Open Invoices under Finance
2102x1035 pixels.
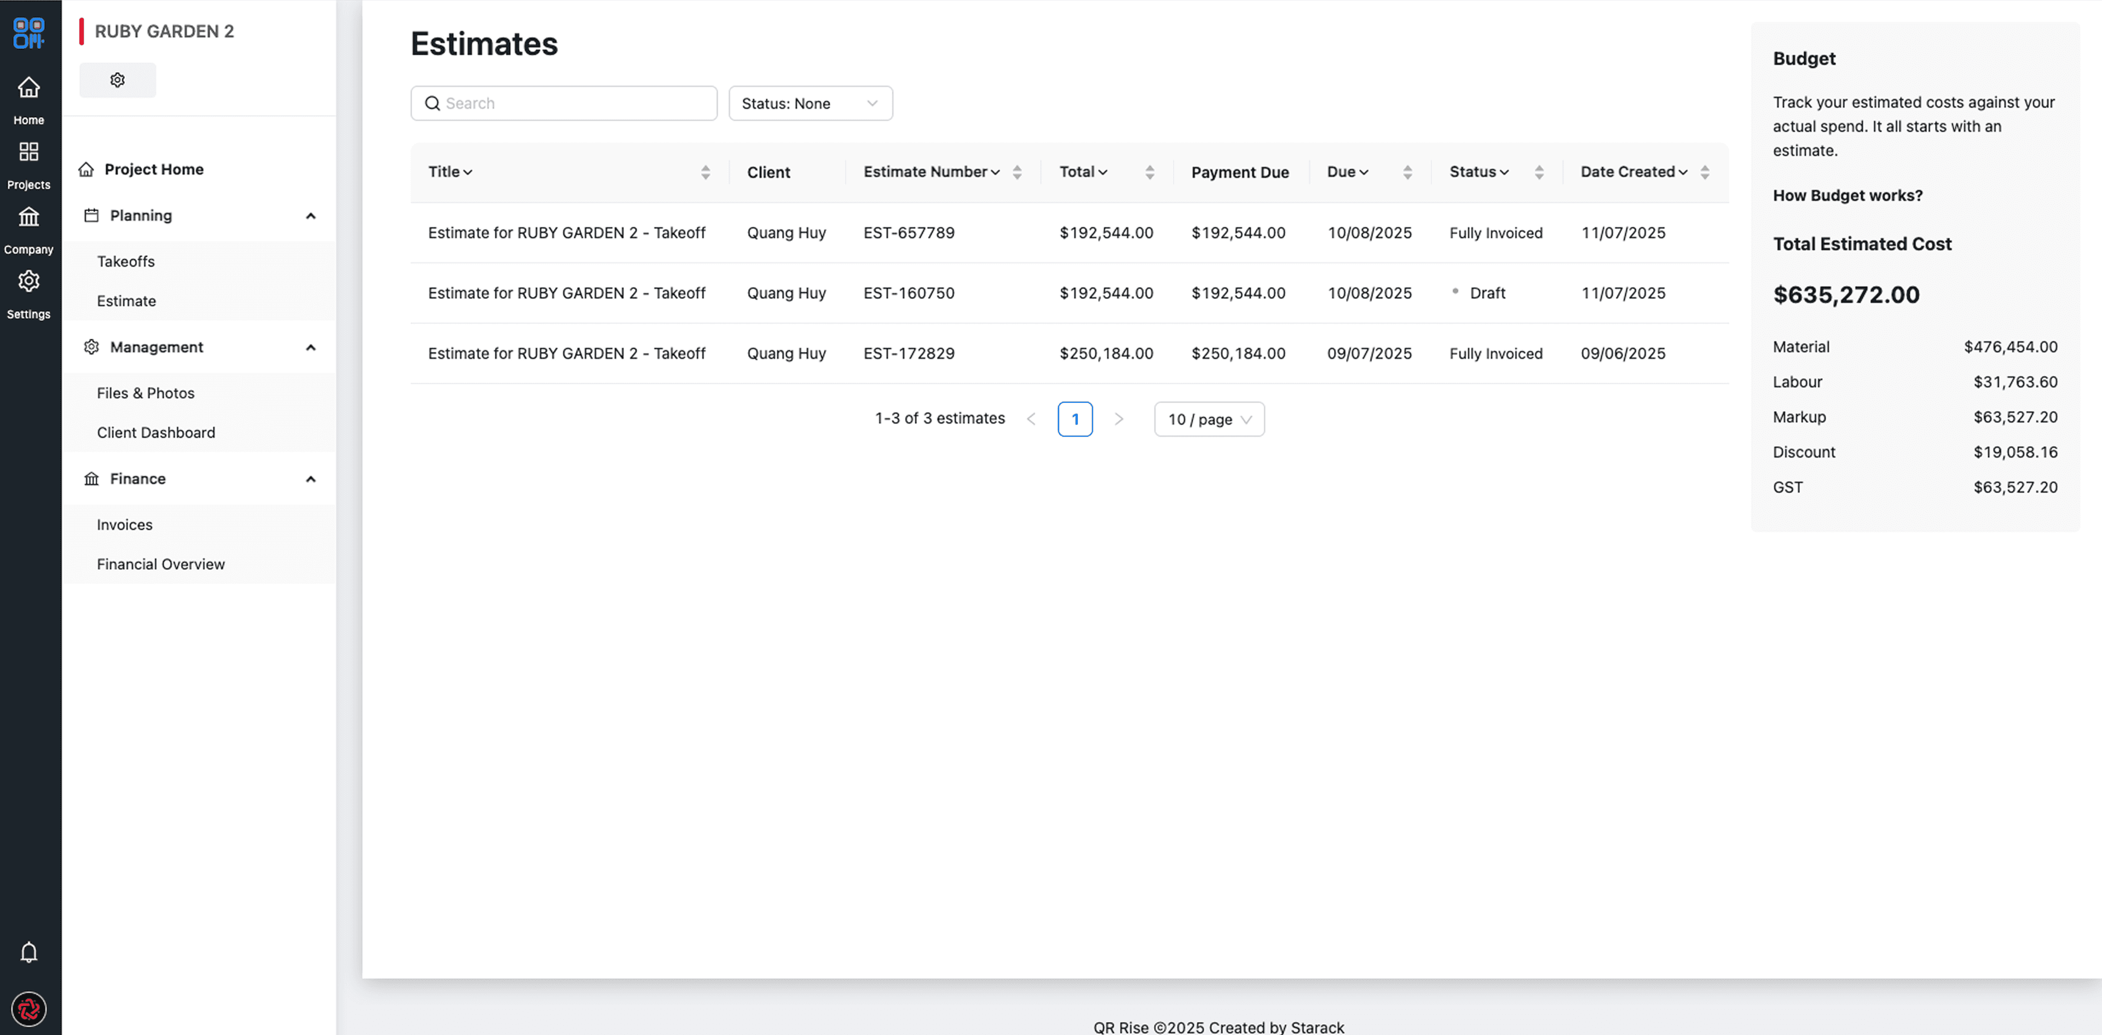point(125,524)
